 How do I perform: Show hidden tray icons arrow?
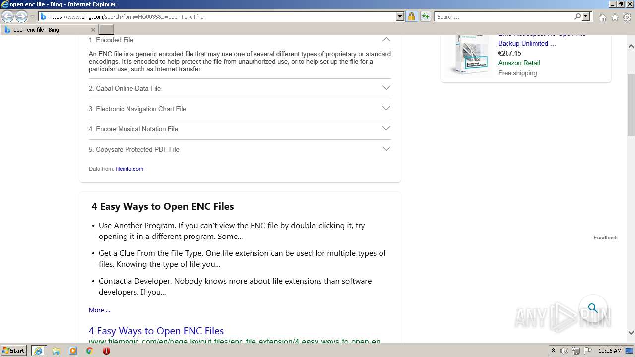point(553,351)
